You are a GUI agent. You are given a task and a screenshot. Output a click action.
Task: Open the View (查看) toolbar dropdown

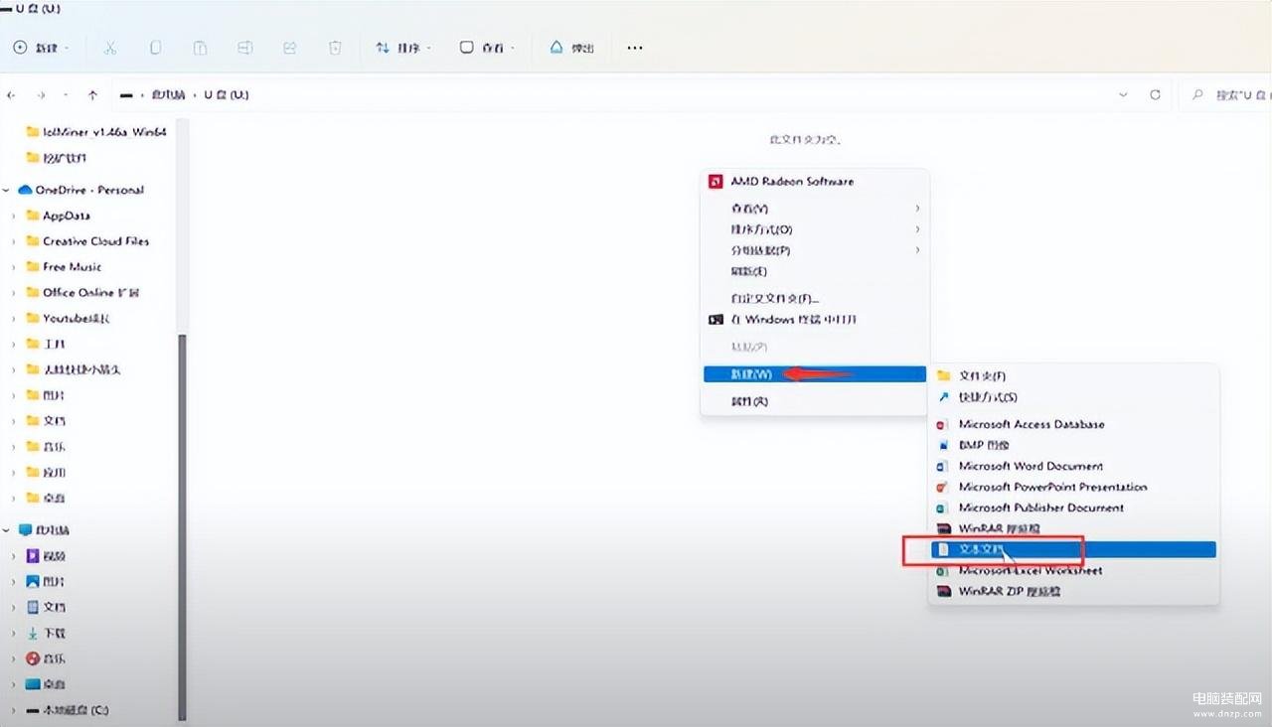(x=487, y=48)
